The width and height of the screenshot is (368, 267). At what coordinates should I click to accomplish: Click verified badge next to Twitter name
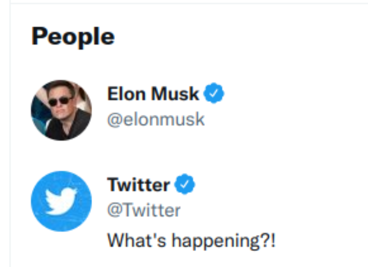coord(185,185)
